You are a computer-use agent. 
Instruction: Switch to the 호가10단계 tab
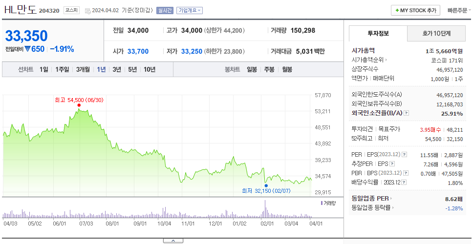click(436, 34)
